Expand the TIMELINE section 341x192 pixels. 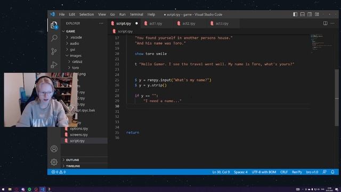84,166
